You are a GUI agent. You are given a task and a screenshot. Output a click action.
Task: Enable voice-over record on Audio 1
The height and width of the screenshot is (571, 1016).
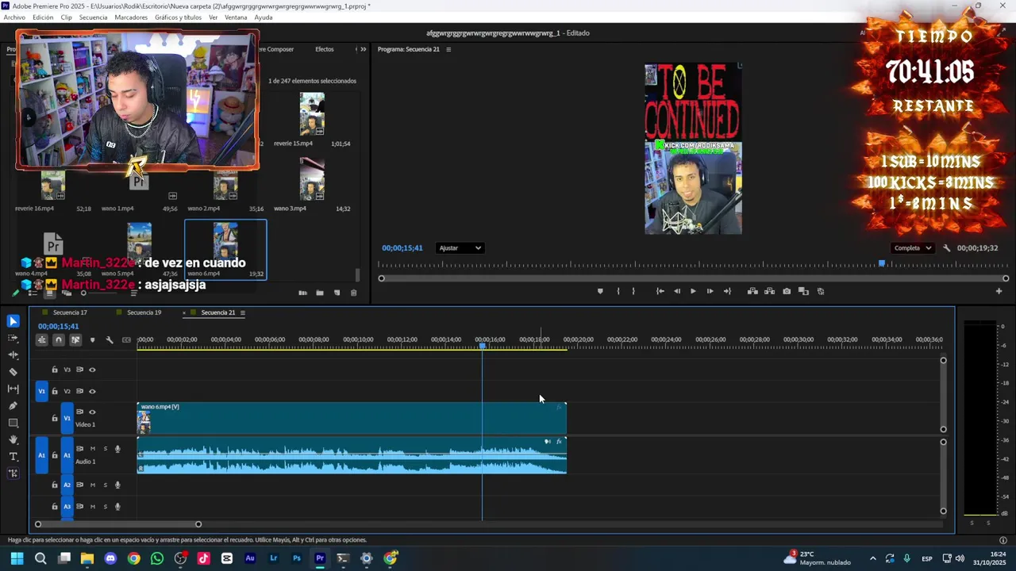pyautogui.click(x=117, y=449)
